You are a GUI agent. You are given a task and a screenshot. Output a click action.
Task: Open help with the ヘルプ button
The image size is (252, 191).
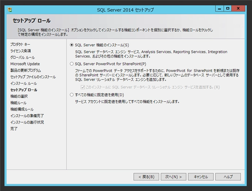pyautogui.click(x=228, y=177)
